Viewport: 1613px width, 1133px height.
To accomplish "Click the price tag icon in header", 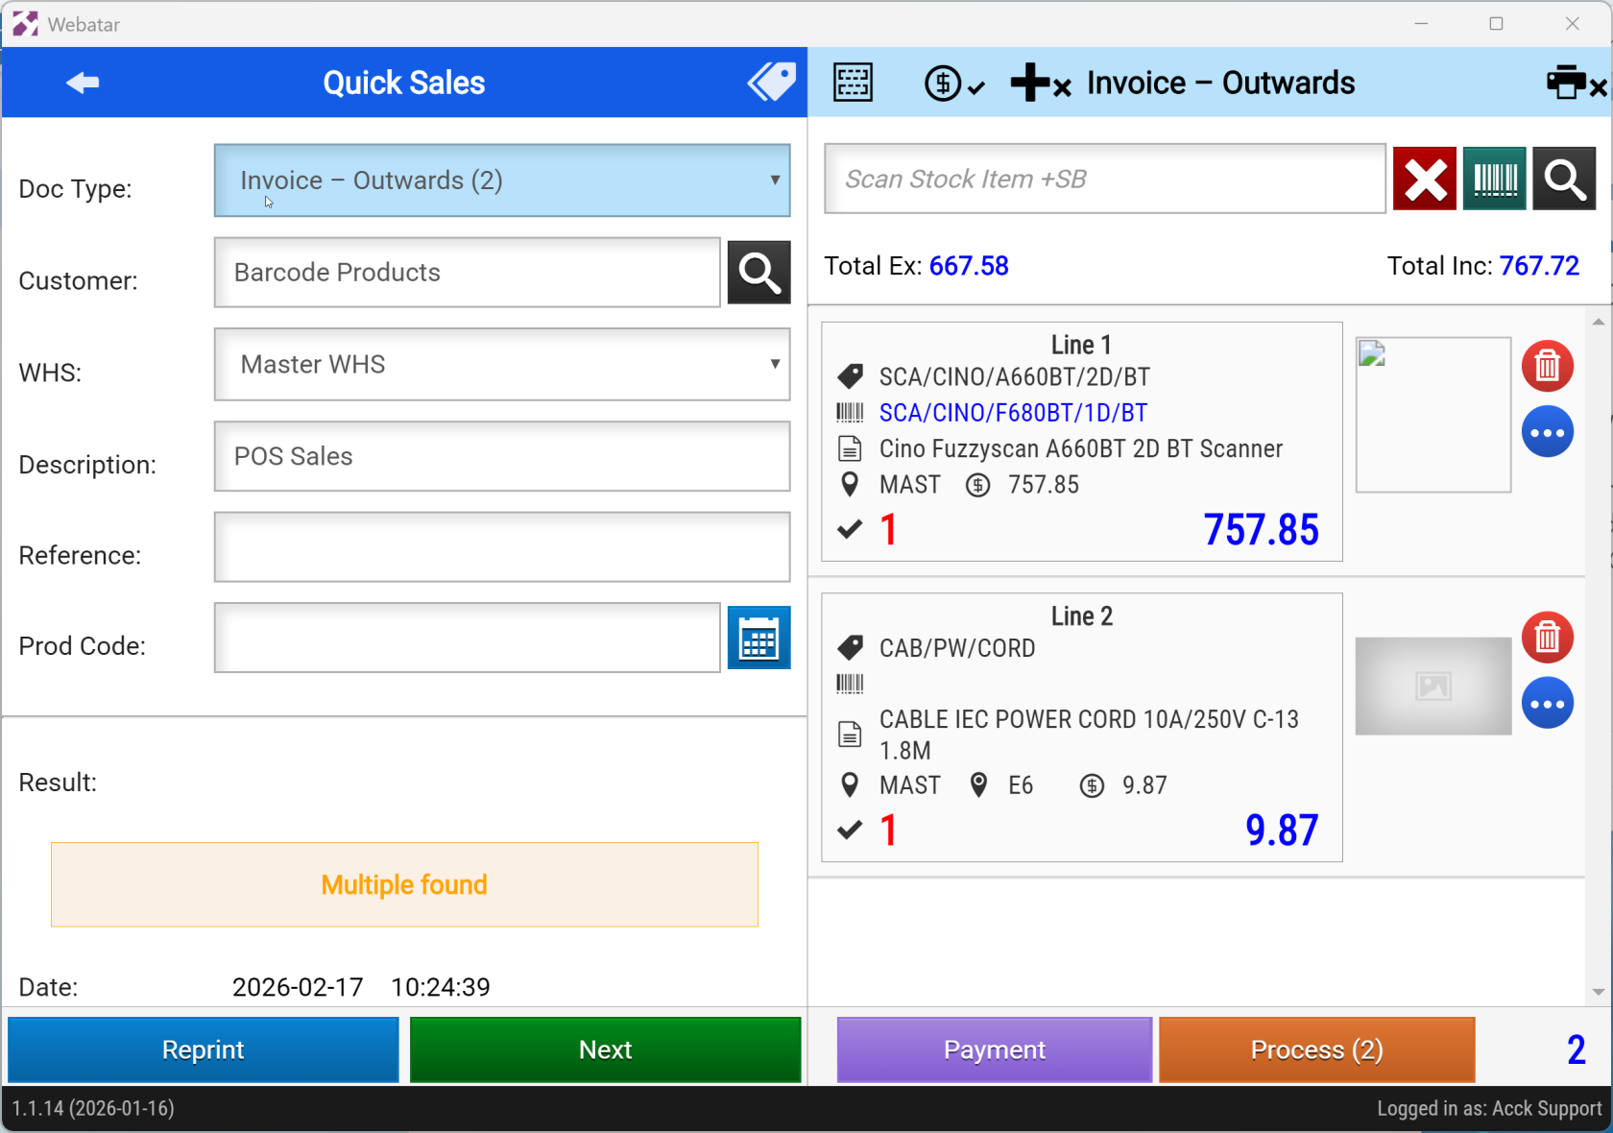I will (x=772, y=83).
